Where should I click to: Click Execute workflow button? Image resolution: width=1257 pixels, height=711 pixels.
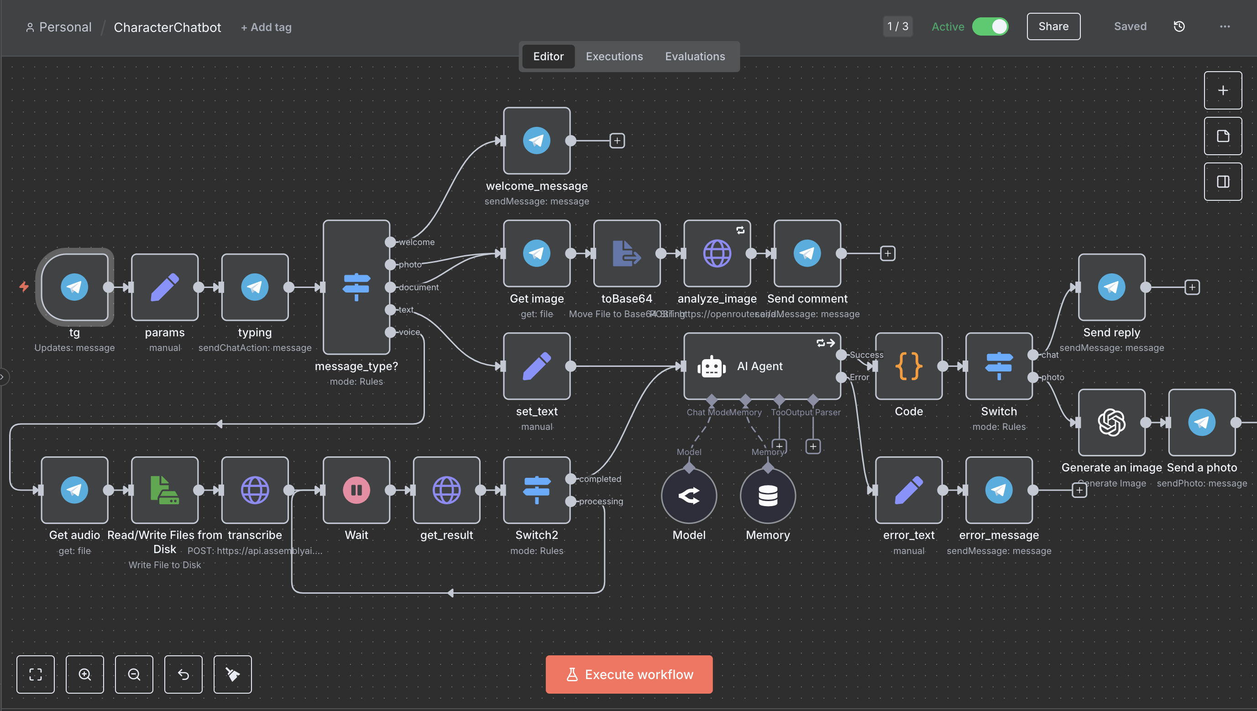click(628, 674)
